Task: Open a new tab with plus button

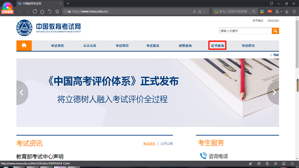Action: pyautogui.click(x=68, y=3)
